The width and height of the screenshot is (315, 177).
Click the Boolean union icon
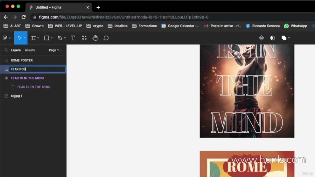[x=284, y=38]
